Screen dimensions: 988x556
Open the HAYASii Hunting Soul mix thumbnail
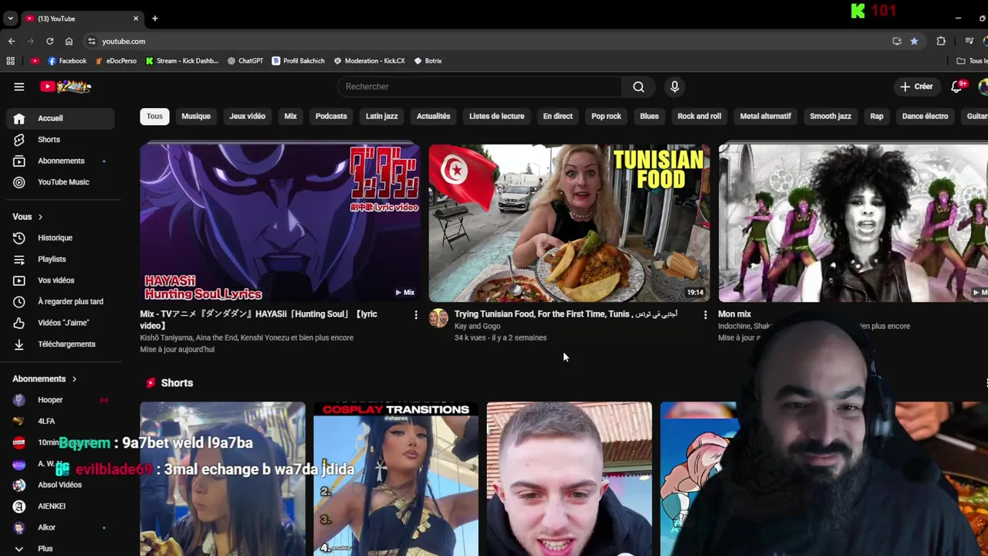click(280, 222)
